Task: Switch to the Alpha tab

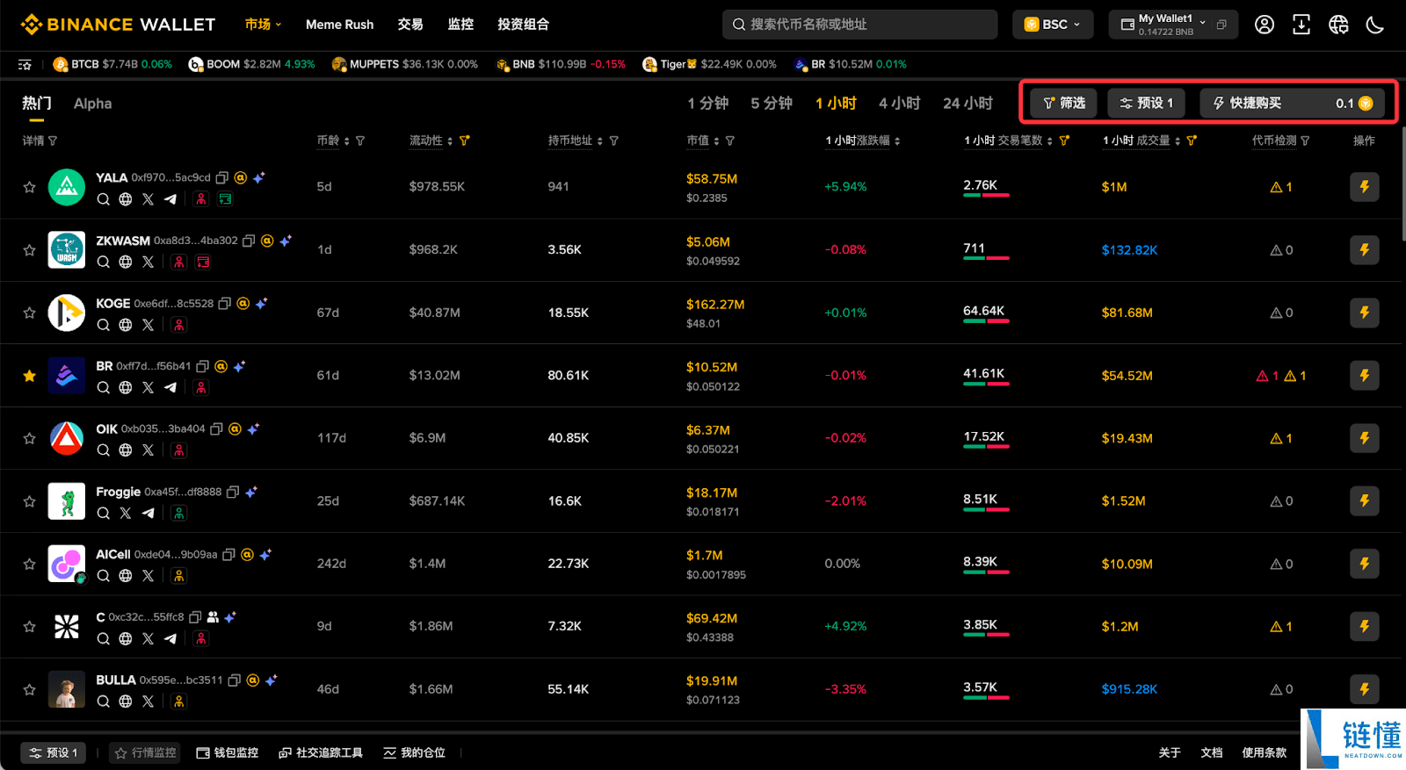Action: [92, 104]
